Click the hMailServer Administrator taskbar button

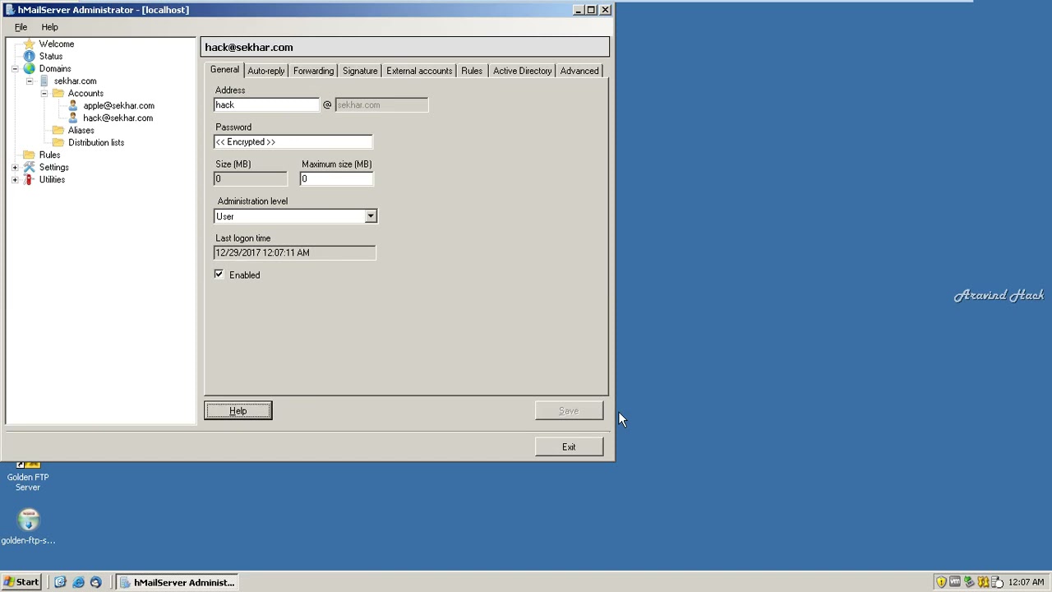[176, 582]
